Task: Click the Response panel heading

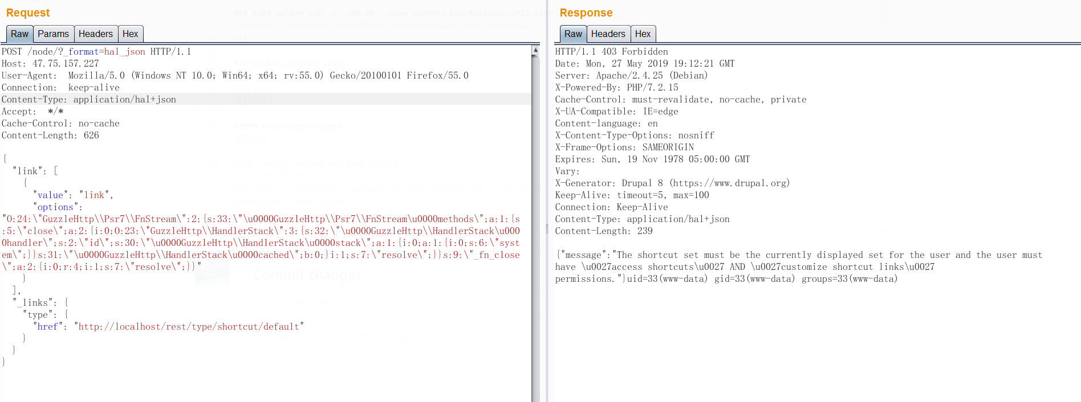Action: coord(586,13)
